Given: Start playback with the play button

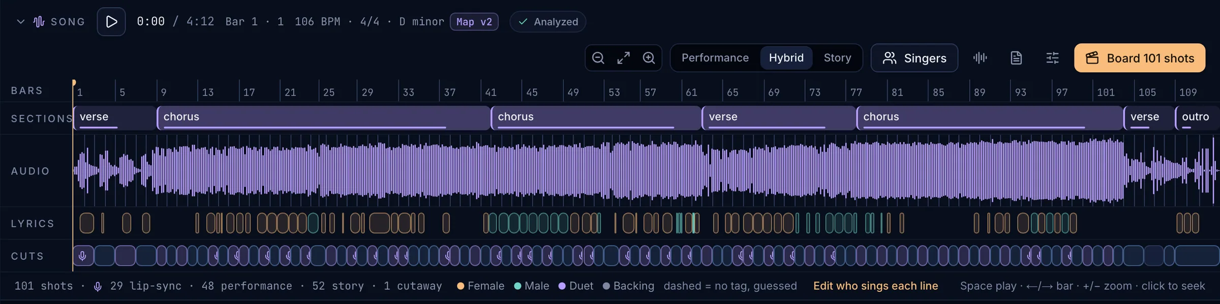Looking at the screenshot, I should 111,22.
